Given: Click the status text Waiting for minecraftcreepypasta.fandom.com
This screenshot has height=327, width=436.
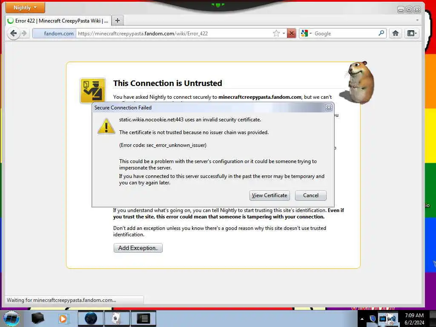Looking at the screenshot, I should point(61,300).
